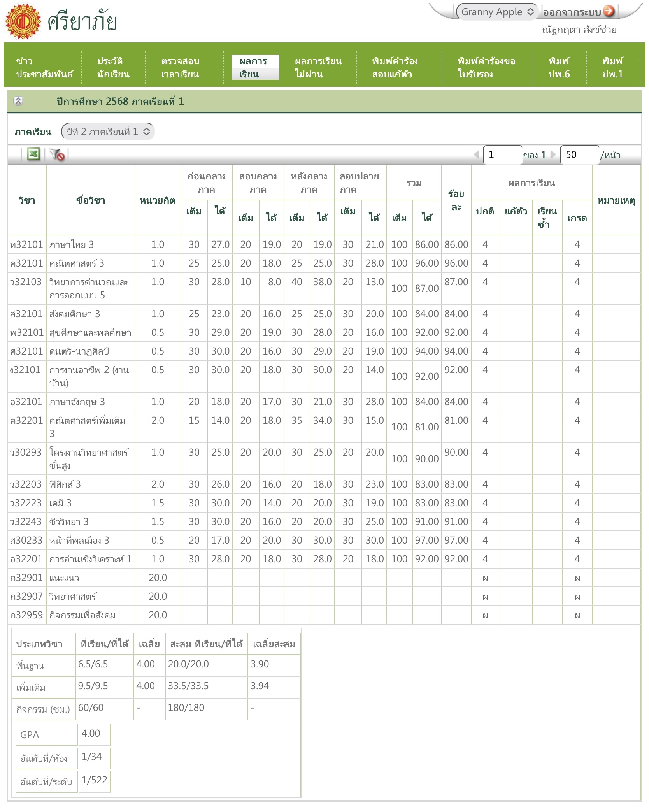Click the current page number field
The image size is (649, 811).
(502, 154)
